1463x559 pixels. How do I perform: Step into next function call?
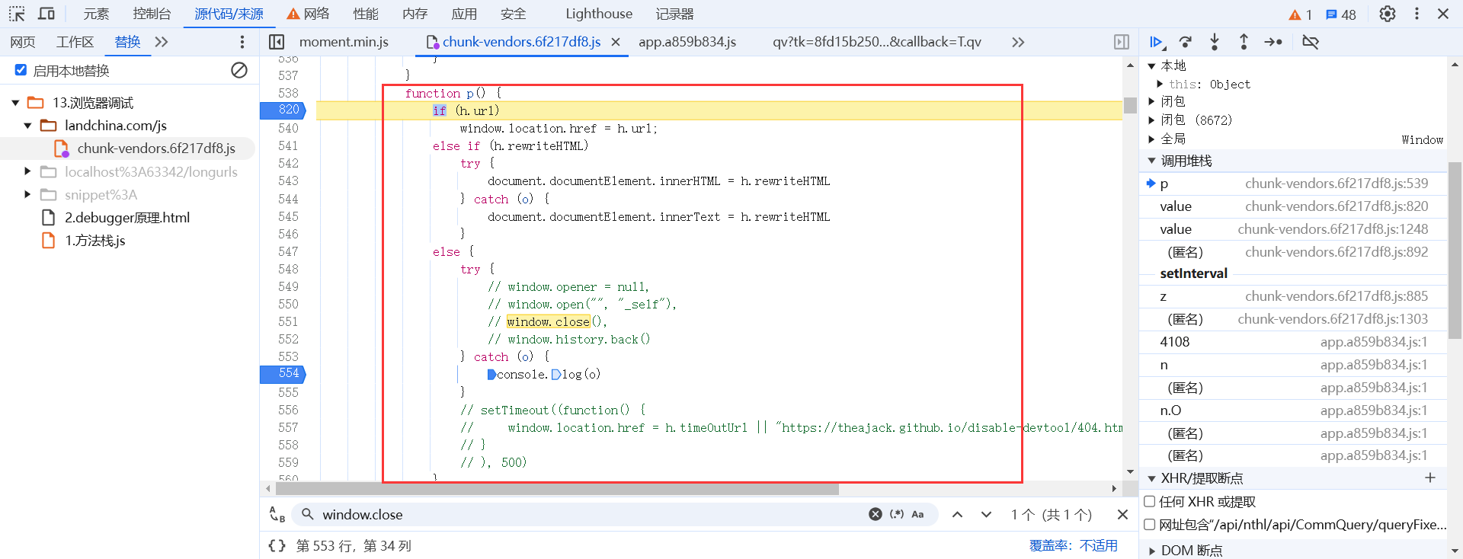(1215, 42)
